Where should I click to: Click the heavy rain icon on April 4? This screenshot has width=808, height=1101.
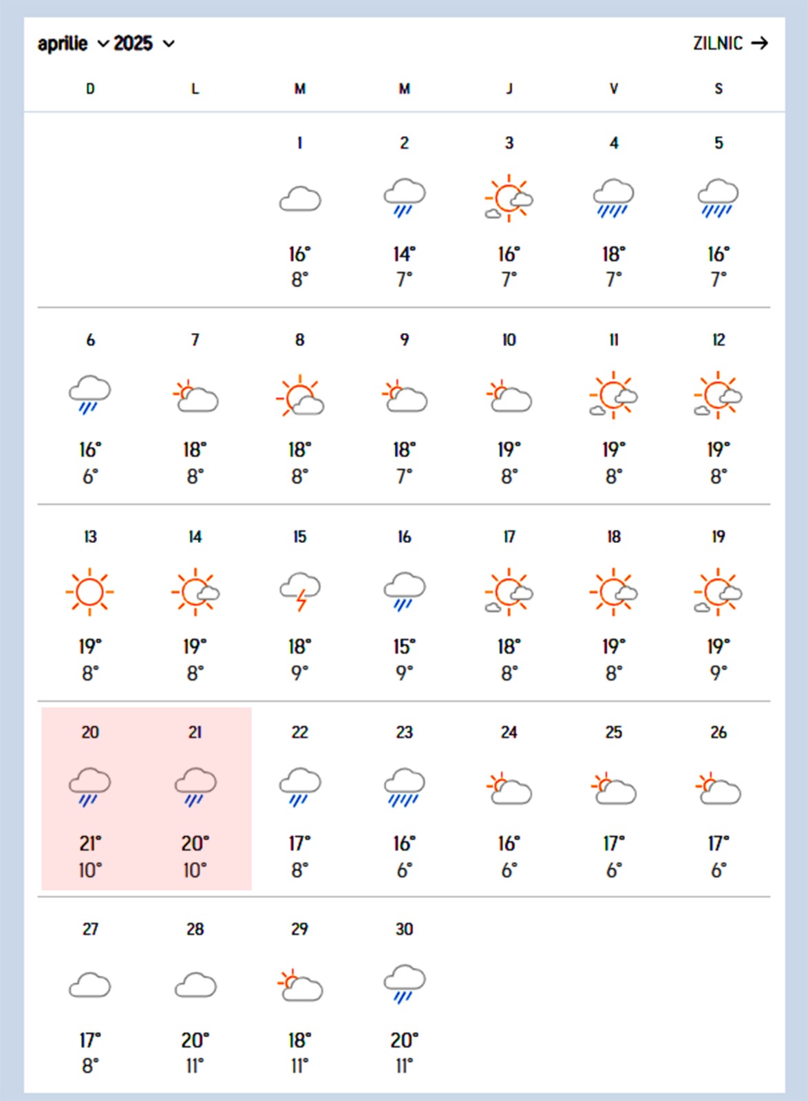click(x=613, y=198)
